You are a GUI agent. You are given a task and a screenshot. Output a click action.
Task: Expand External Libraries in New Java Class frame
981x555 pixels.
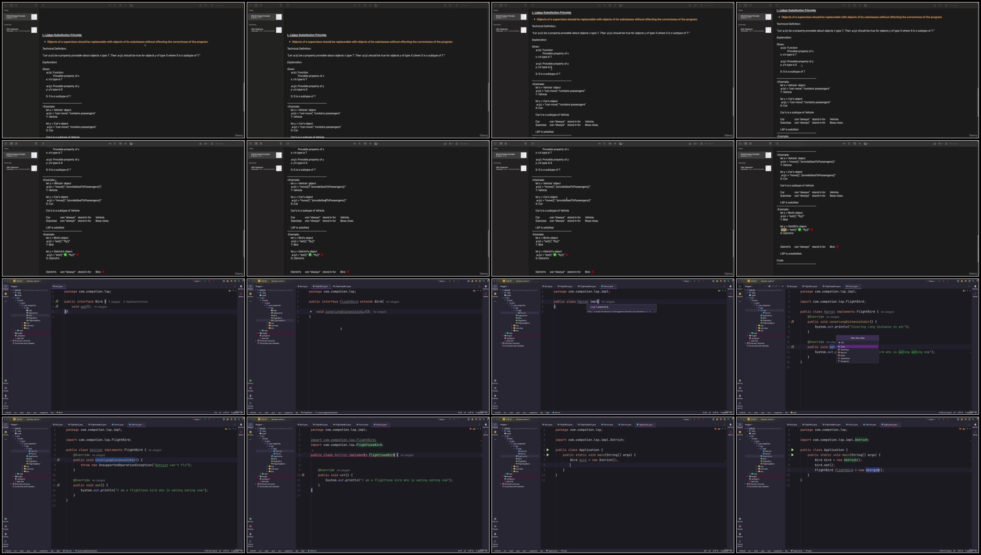pyautogui.click(x=745, y=343)
